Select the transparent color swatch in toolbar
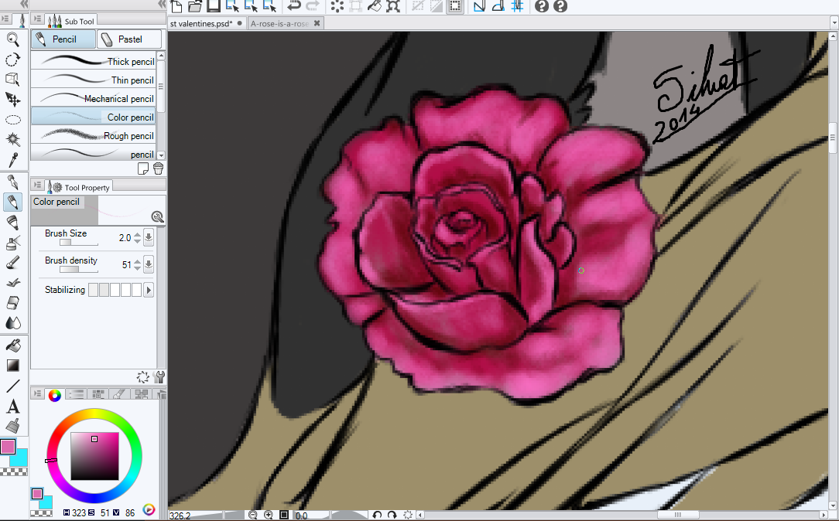The height and width of the screenshot is (524, 839). tap(14, 472)
